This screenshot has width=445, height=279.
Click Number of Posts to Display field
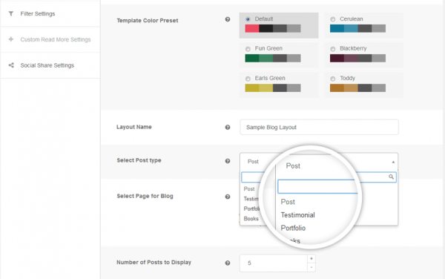(274, 263)
